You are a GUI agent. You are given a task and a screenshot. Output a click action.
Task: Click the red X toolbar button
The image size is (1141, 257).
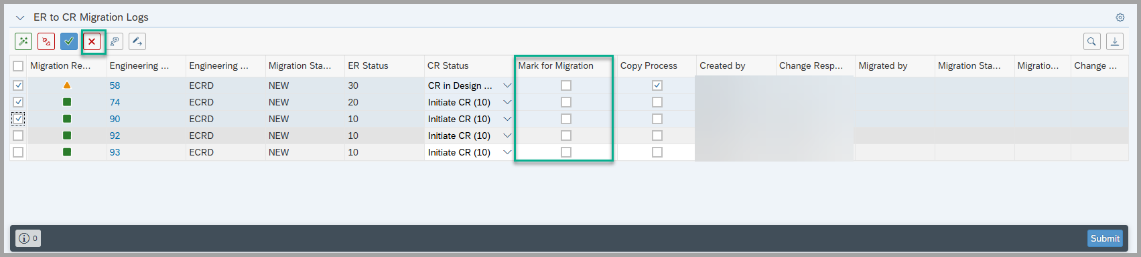[92, 41]
